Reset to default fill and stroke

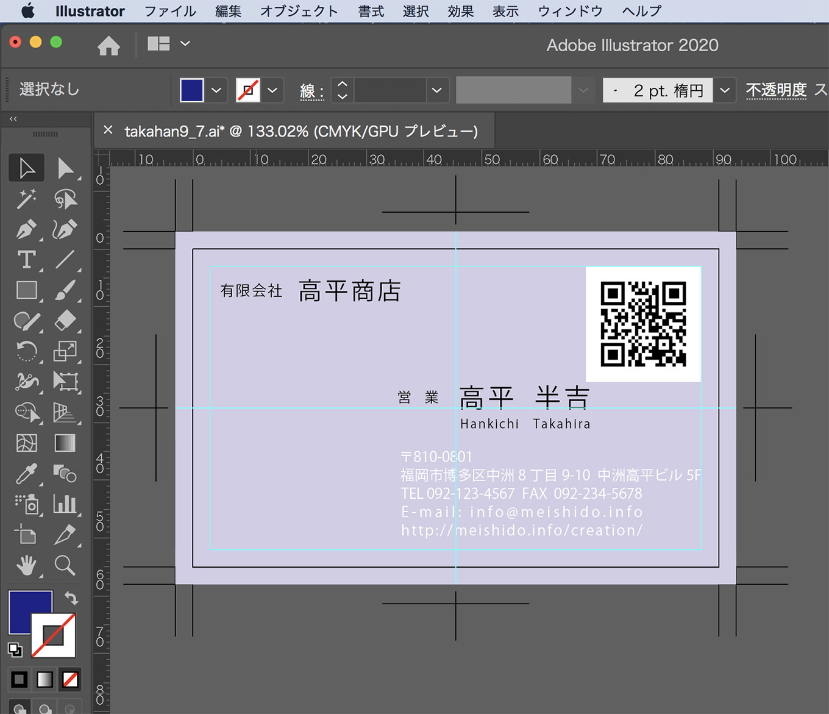click(x=15, y=649)
